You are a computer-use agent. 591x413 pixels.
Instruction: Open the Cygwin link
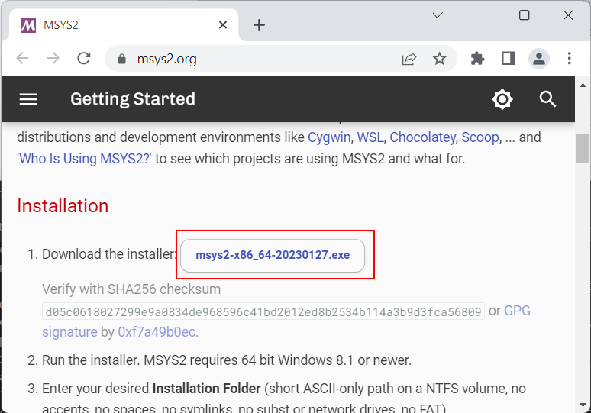pyautogui.click(x=329, y=137)
